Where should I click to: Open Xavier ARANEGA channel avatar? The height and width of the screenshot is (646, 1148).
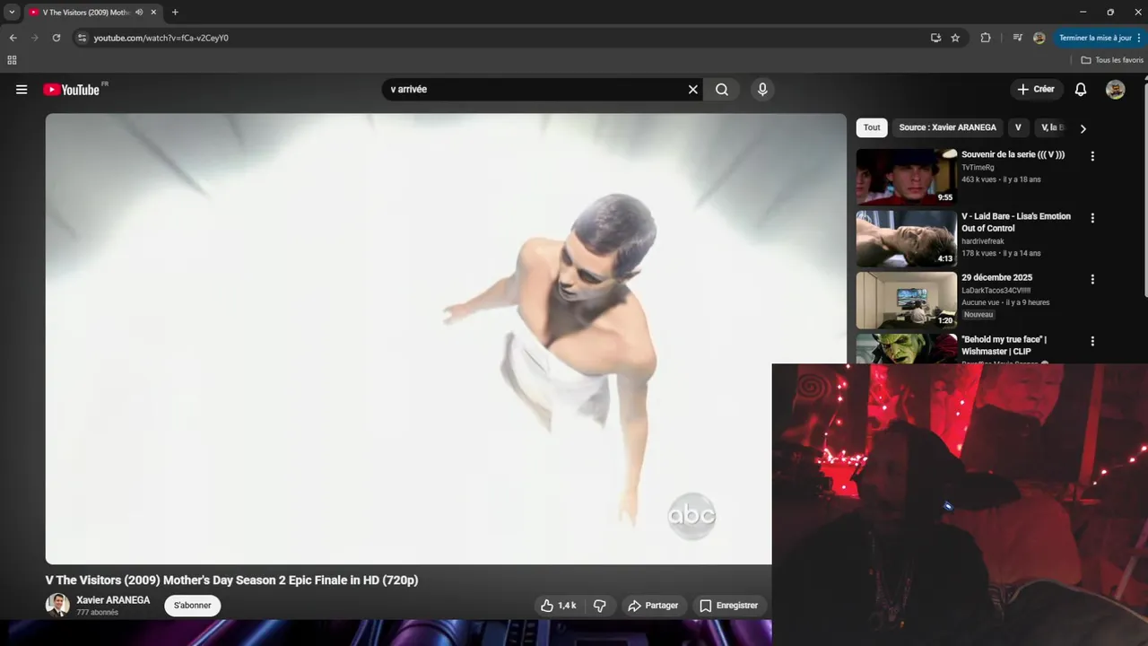tap(57, 605)
